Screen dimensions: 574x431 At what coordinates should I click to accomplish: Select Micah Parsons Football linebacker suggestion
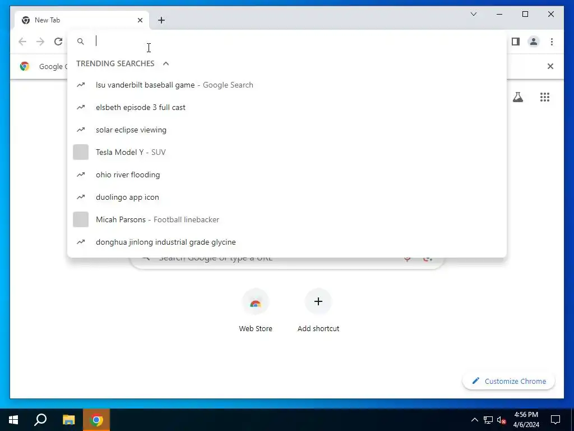tap(287, 219)
